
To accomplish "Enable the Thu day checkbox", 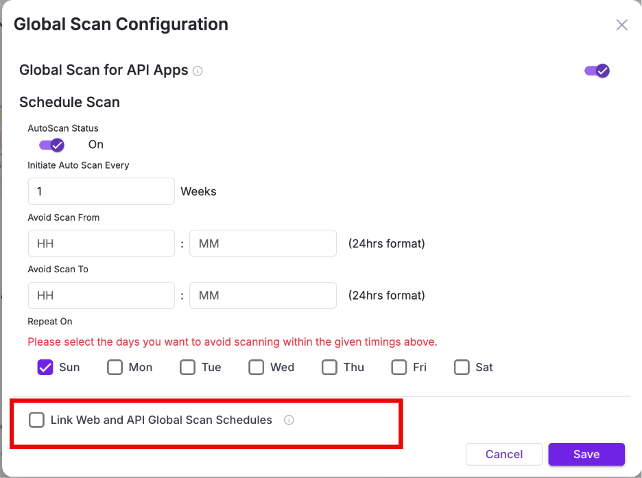I will [x=329, y=368].
